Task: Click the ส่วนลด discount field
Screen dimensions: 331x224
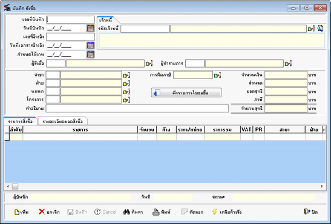Action: 286,83
